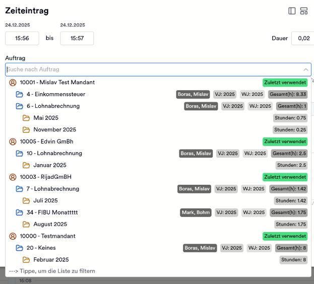This screenshot has height=284, width=314.
Task: Click client icon beside 10005 - Edvin GmBh
Action: pyautogui.click(x=13, y=141)
